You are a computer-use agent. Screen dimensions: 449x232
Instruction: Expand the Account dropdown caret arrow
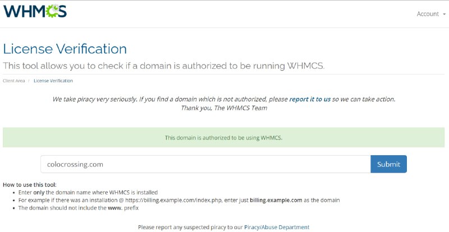click(444, 14)
